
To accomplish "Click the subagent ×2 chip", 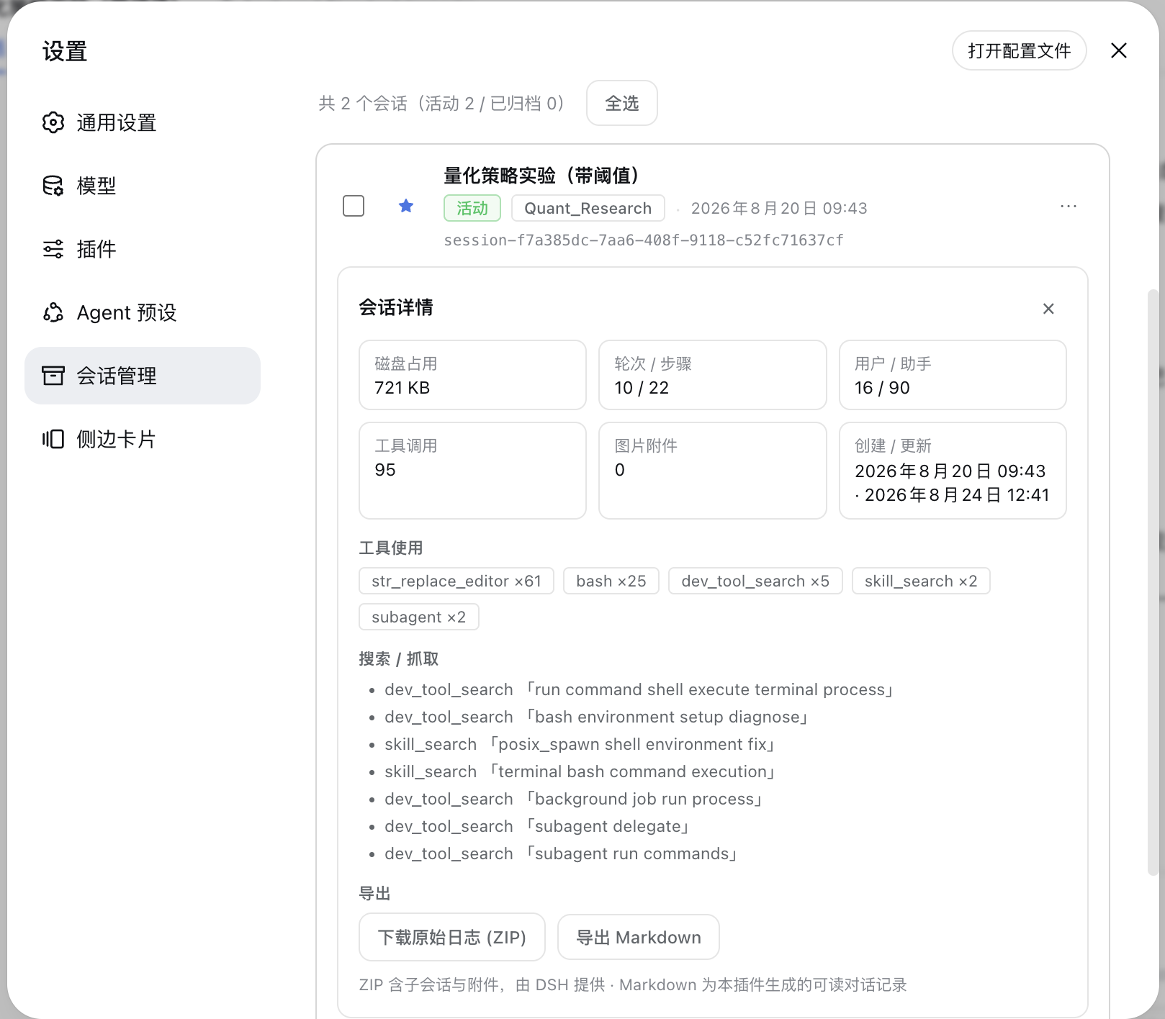I will (419, 617).
